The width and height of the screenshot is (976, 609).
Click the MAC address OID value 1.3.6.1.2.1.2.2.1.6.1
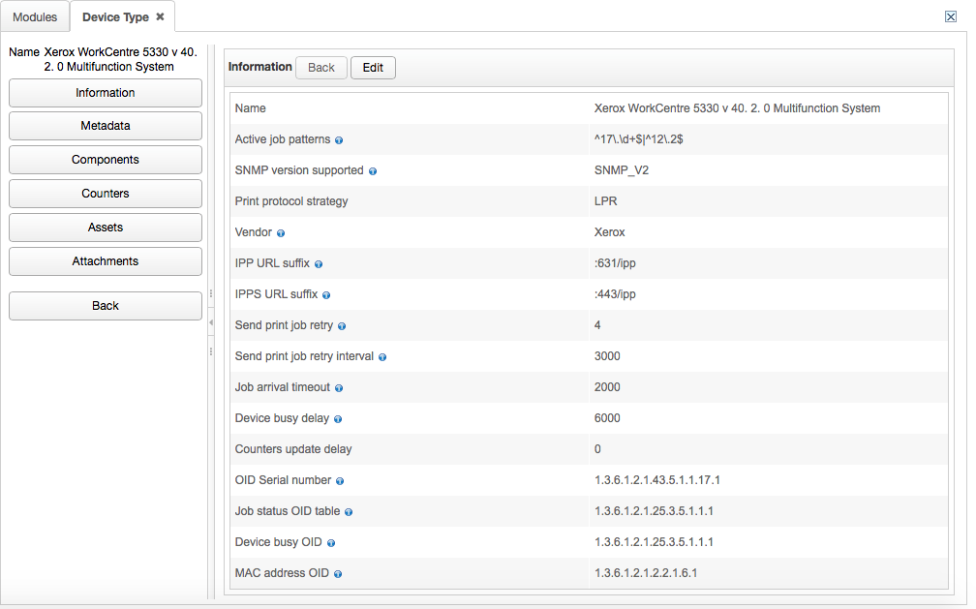pyautogui.click(x=646, y=573)
